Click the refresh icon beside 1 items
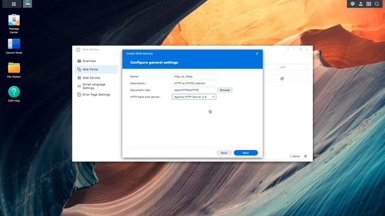Image resolution: width=385 pixels, height=216 pixels. tap(306, 156)
